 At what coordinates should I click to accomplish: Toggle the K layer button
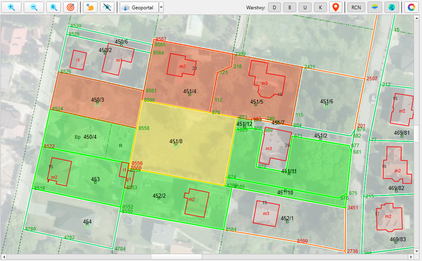pyautogui.click(x=320, y=8)
